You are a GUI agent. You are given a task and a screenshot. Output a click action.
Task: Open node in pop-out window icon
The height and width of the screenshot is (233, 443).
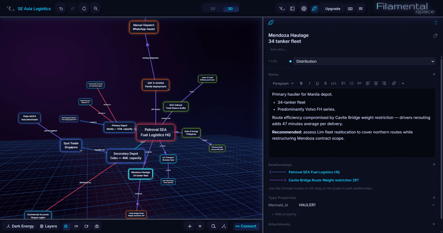coord(435,35)
